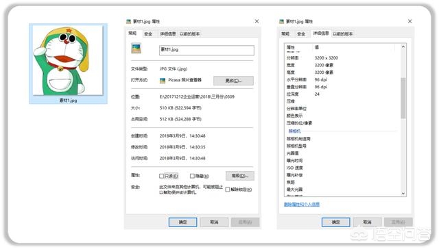Select the 水平分辨率 row
This screenshot has height=249, width=439.
pyautogui.click(x=342, y=79)
